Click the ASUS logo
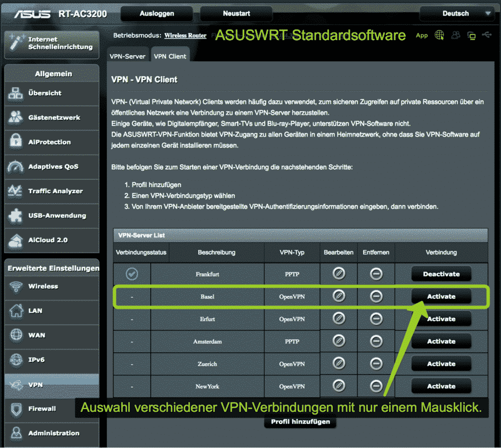Viewport: 501px width, 448px height. (32, 14)
